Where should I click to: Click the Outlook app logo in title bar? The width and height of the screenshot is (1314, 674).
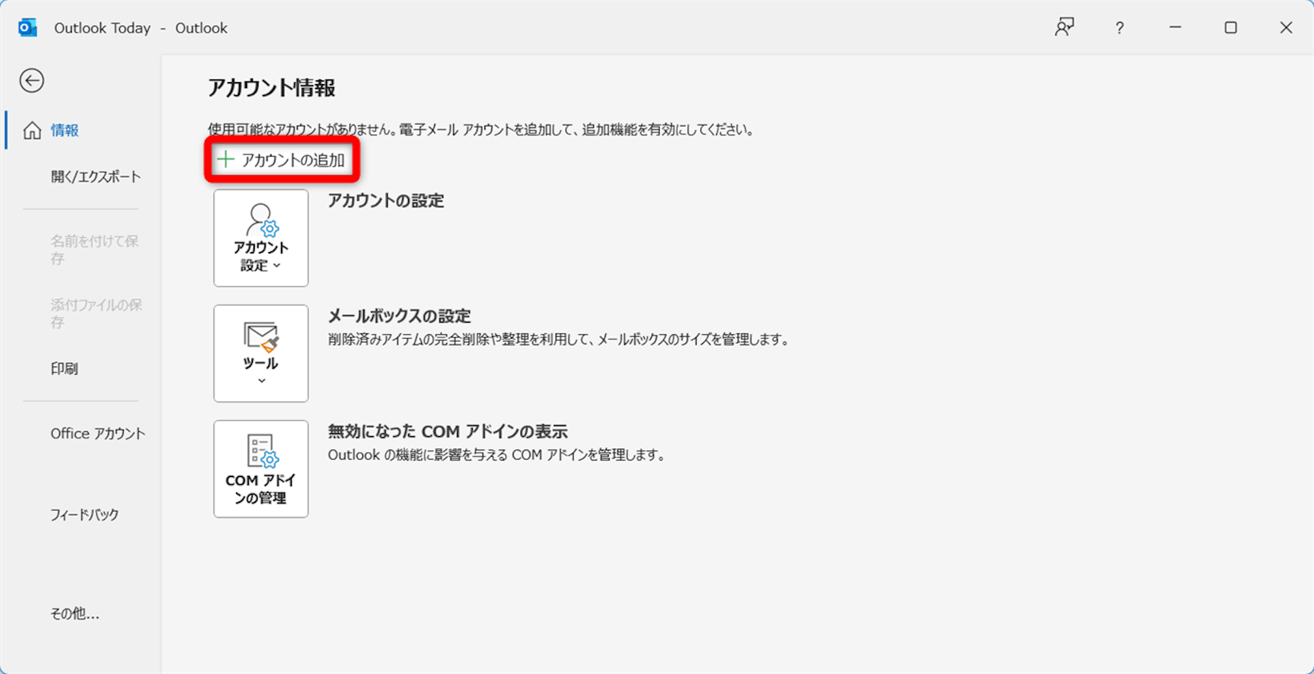pyautogui.click(x=28, y=28)
